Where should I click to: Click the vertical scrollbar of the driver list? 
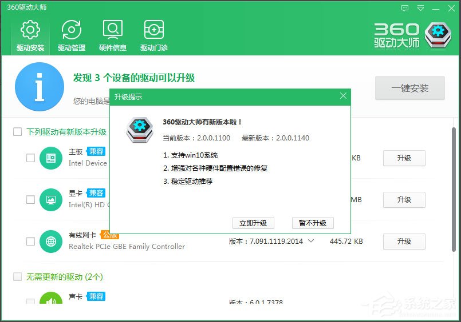tap(454, 188)
